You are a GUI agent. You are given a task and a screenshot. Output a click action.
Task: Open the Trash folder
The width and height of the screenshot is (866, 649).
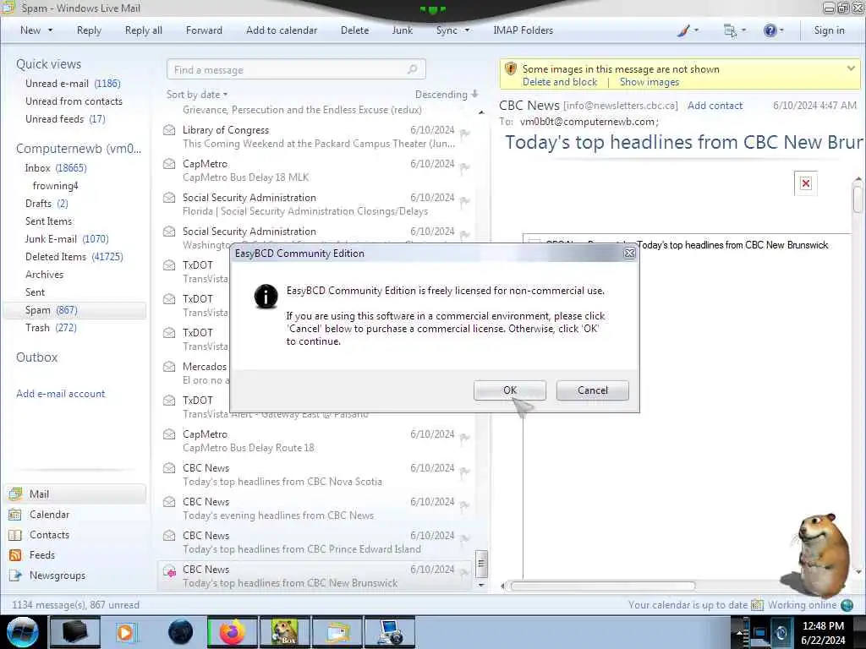coord(51,327)
